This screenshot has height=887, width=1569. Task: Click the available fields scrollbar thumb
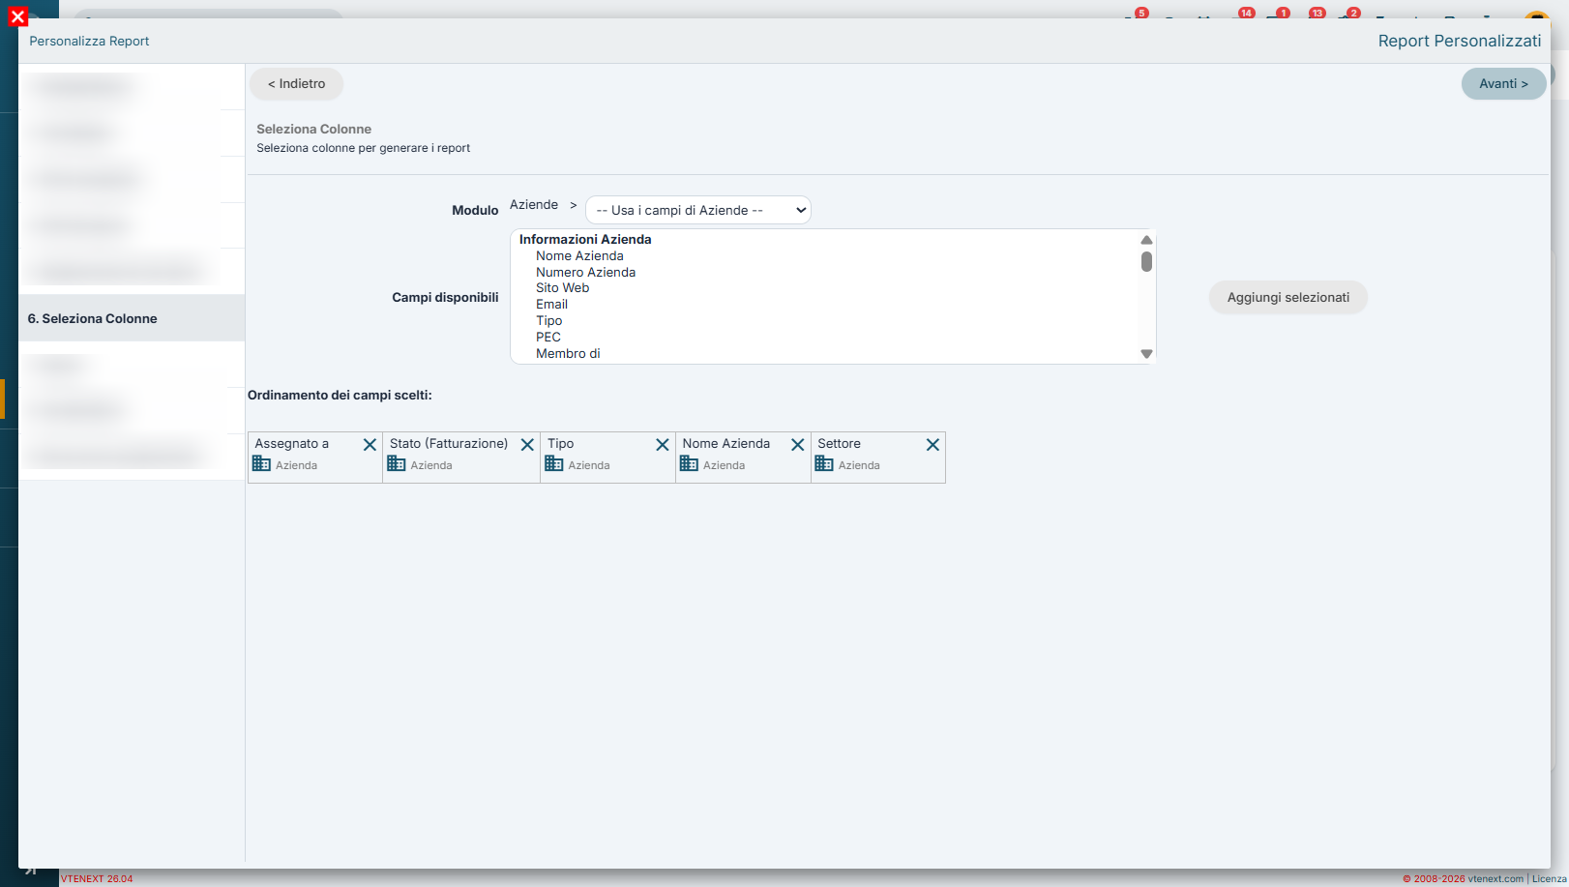point(1146,262)
